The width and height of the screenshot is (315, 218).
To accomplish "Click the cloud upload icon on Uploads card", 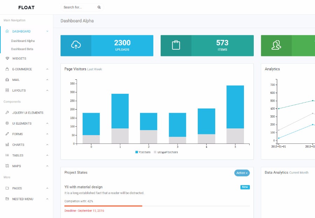I will (x=76, y=45).
